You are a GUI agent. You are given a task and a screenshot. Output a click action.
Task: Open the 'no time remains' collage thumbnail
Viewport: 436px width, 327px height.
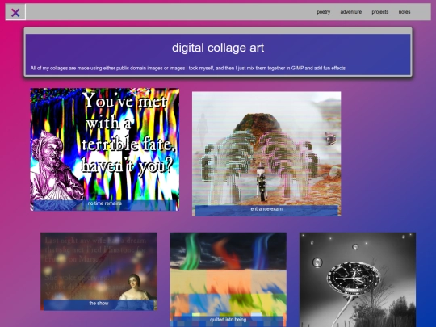[104, 149]
